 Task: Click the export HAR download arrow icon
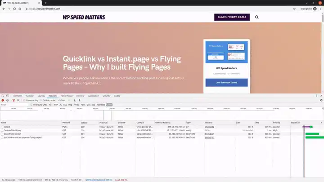tap(79, 100)
